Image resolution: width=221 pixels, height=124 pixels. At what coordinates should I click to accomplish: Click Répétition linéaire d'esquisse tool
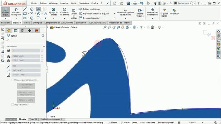coord(94,14)
